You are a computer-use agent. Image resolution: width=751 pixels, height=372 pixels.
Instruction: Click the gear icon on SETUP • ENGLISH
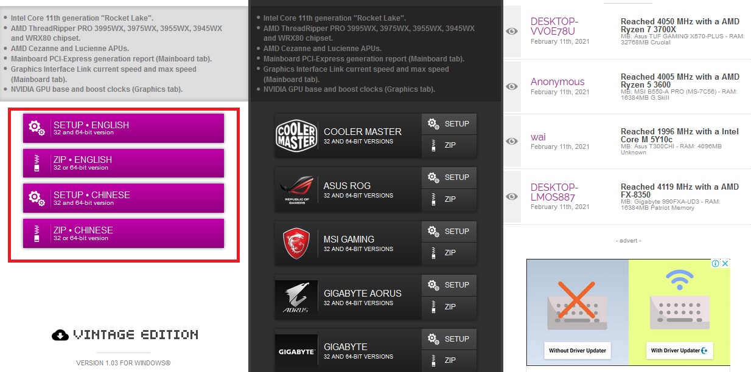click(37, 128)
